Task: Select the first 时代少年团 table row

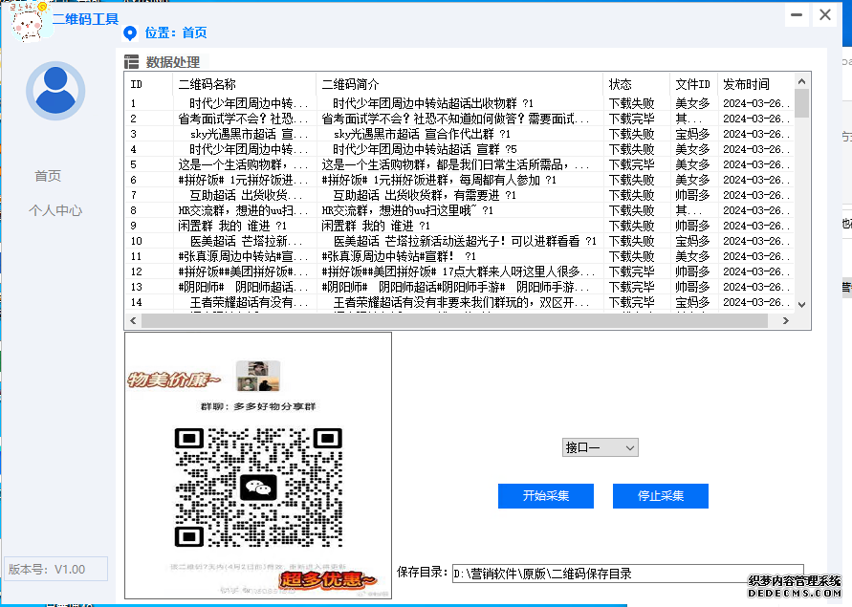Action: 382,102
